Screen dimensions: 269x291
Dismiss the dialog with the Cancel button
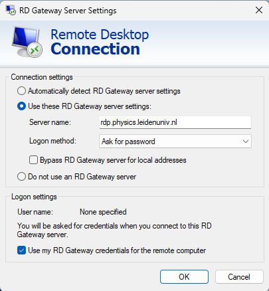click(x=239, y=277)
